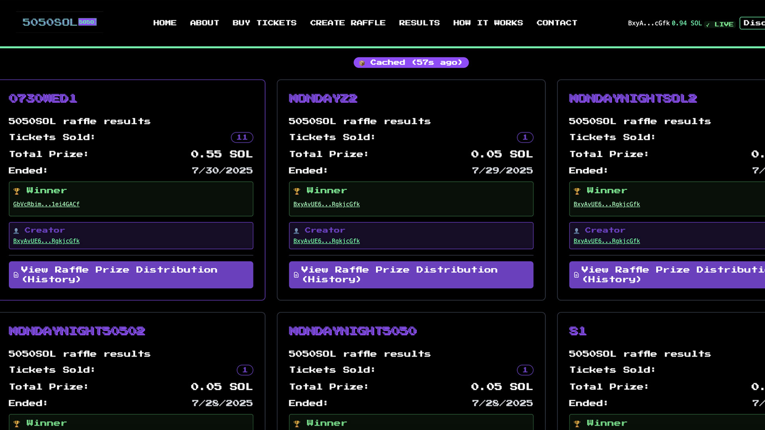The height and width of the screenshot is (430, 765).
Task: Click document icon on 0730WED1 history button
Action: click(16, 275)
